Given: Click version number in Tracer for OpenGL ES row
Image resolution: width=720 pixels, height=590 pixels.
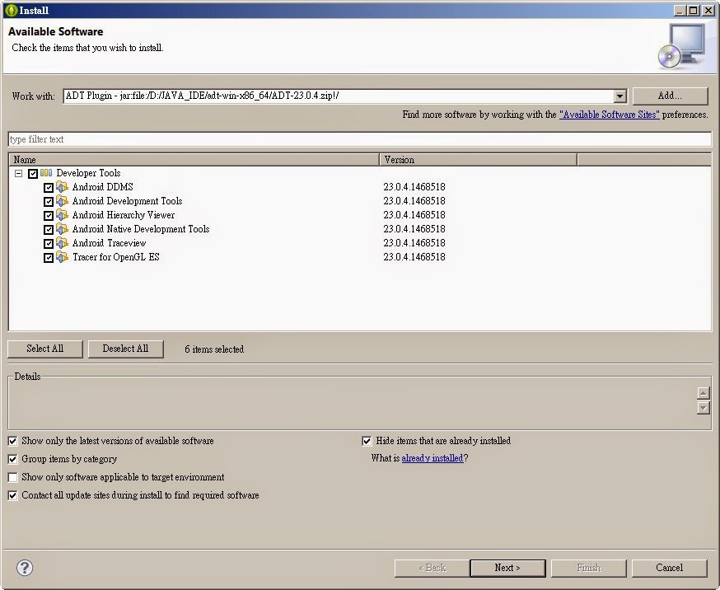Looking at the screenshot, I should (414, 257).
